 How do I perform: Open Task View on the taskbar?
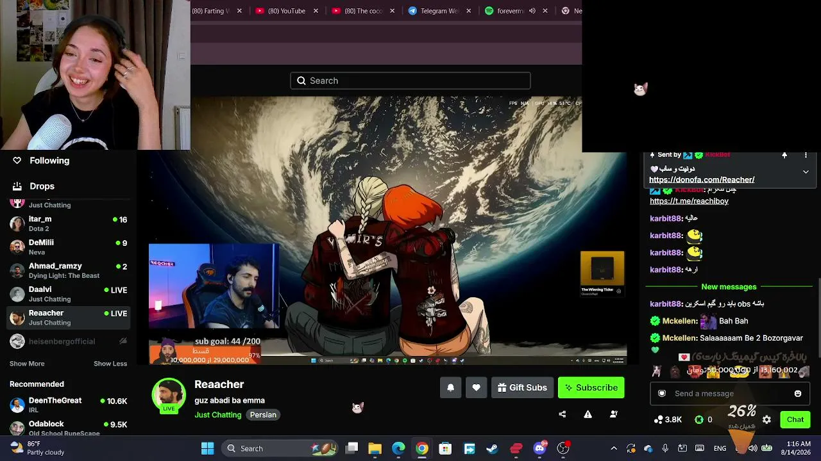(x=351, y=448)
